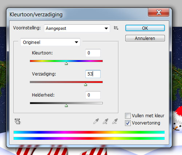Click the Helderheid value field
This screenshot has height=155, width=182.
[x=93, y=95]
